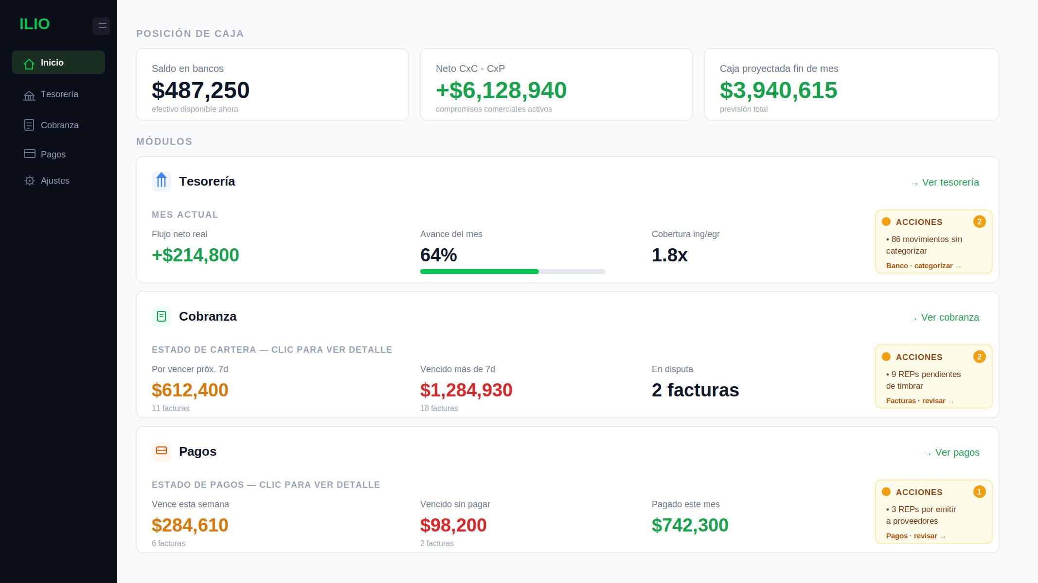Click the $284,610 Vence esta semana amount
Image resolution: width=1038 pixels, height=583 pixels.
click(190, 525)
